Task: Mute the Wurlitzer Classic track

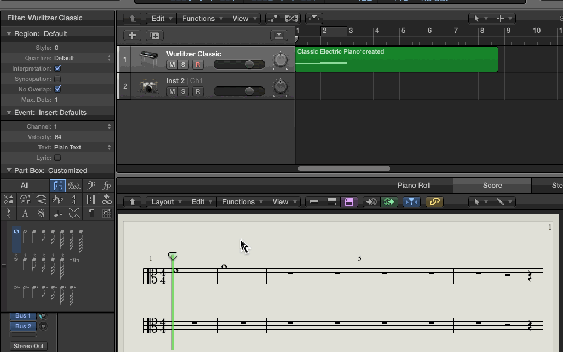Action: tap(172, 65)
